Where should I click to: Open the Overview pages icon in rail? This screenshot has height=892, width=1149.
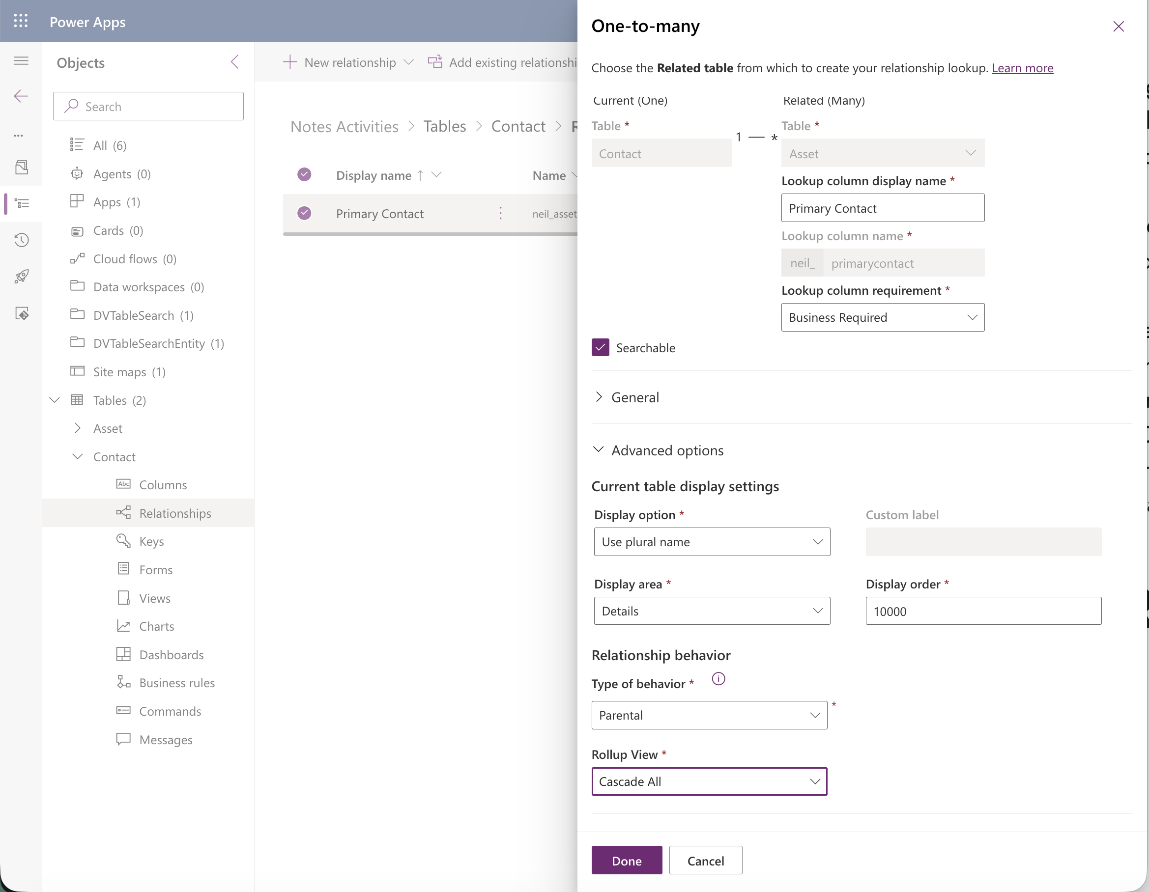point(22,167)
